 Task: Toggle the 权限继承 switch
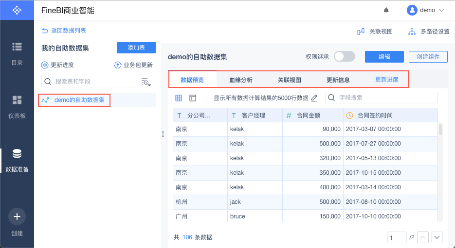[345, 56]
